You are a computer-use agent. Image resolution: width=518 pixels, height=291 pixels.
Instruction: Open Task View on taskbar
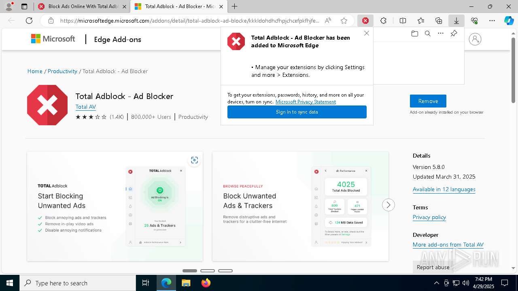[x=146, y=283]
